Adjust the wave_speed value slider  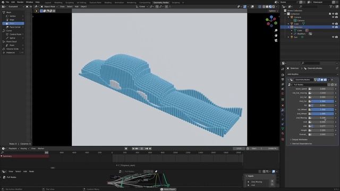322,89
